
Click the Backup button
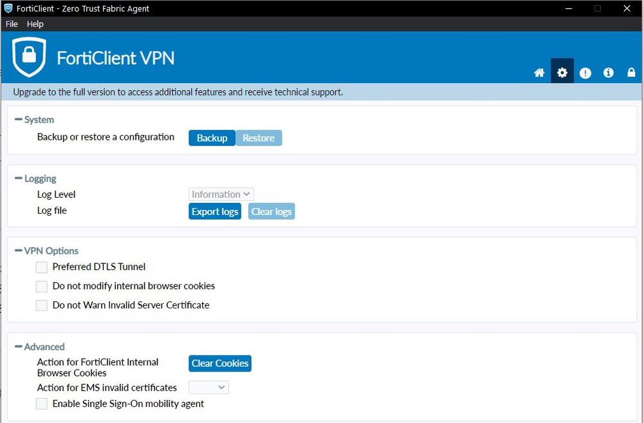pos(212,138)
